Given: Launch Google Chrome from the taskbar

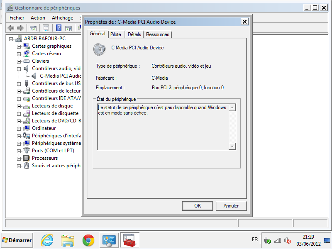Looking at the screenshot, I should tap(88, 240).
